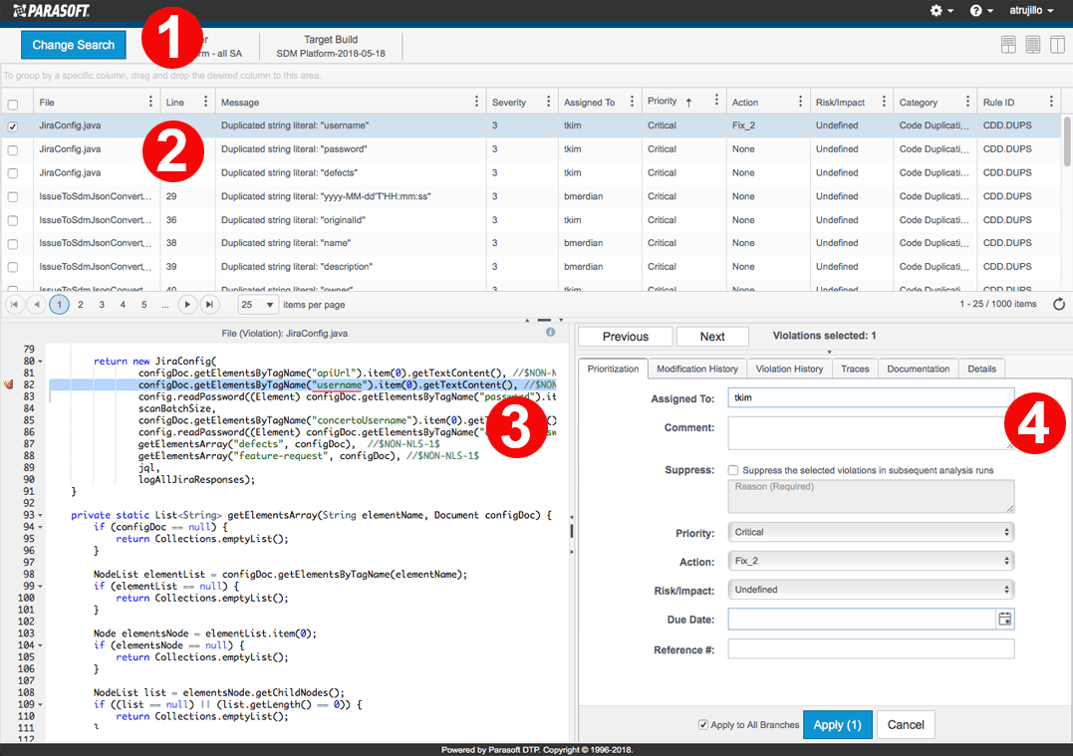Viewport: 1073px width, 756px height.
Task: Click the info icon in code panel
Action: coord(550,332)
